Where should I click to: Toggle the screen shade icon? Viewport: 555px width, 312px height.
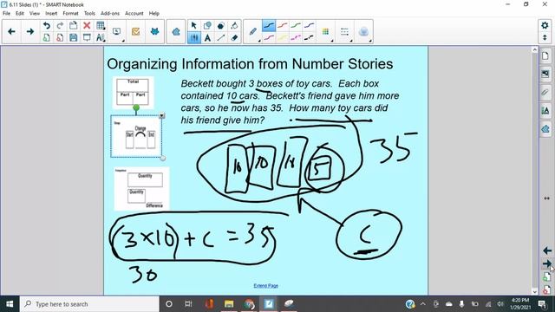(x=87, y=37)
